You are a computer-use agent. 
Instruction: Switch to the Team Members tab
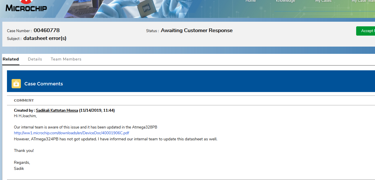tap(66, 59)
